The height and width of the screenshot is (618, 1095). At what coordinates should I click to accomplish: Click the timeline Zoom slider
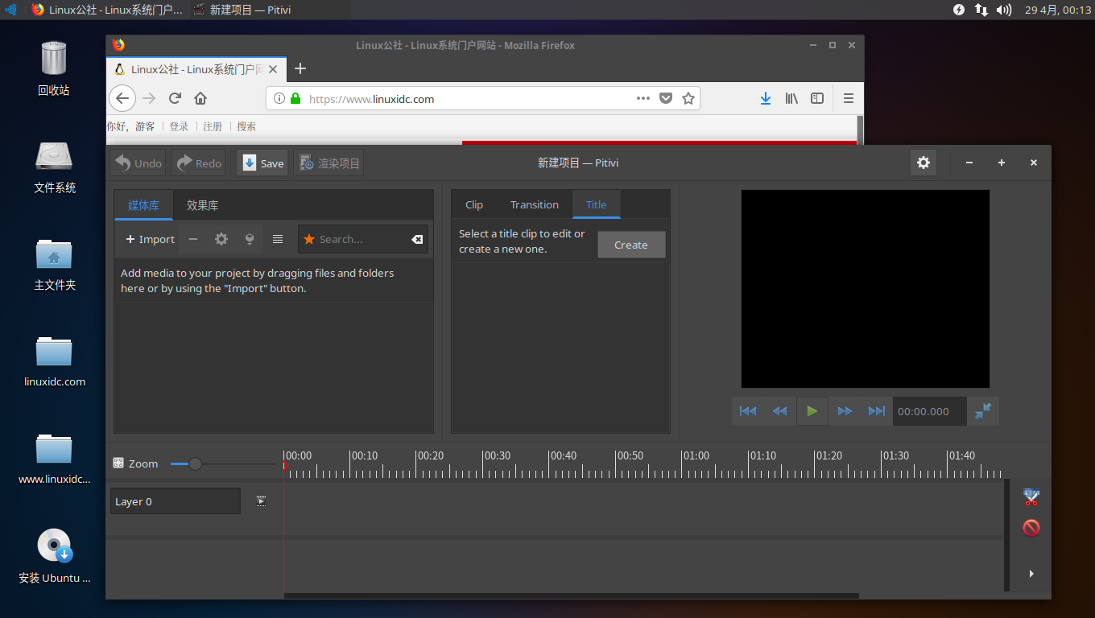(223, 463)
